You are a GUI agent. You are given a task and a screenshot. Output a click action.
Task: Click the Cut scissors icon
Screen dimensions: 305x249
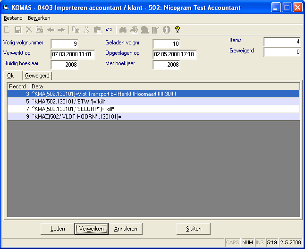[86, 30]
